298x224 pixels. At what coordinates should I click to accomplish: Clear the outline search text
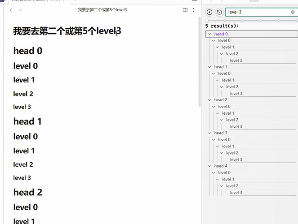293,12
